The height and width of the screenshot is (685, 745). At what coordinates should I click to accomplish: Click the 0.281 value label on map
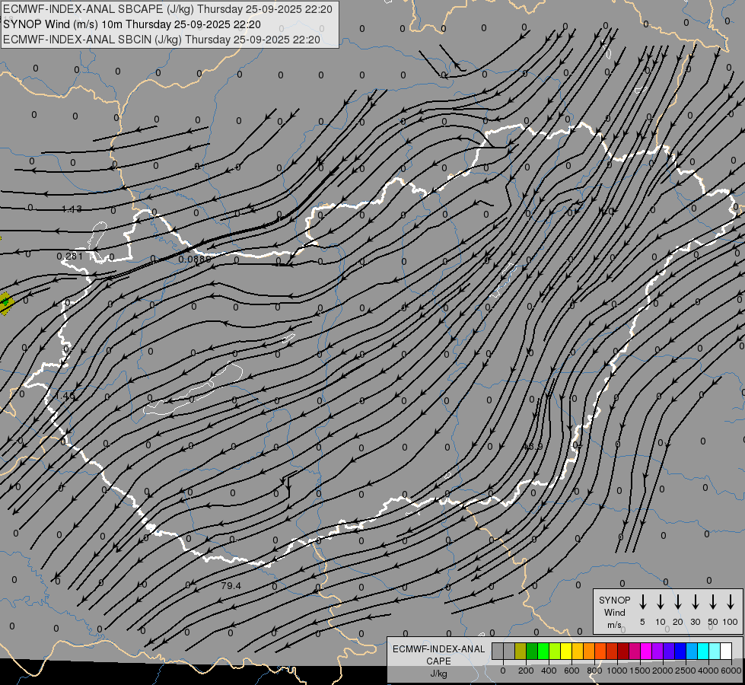[70, 256]
